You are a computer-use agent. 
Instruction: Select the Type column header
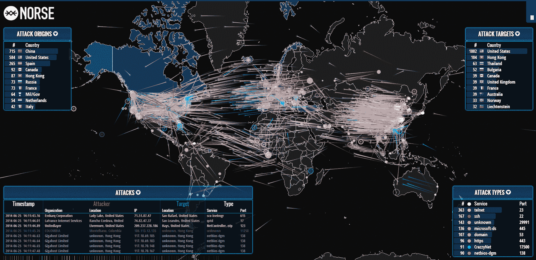click(x=228, y=204)
